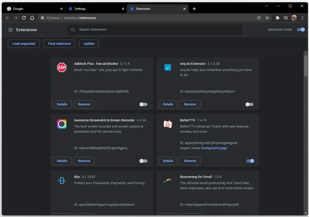Bookmark this page with the star icon
This screenshot has width=309, height=217.
(267, 18)
